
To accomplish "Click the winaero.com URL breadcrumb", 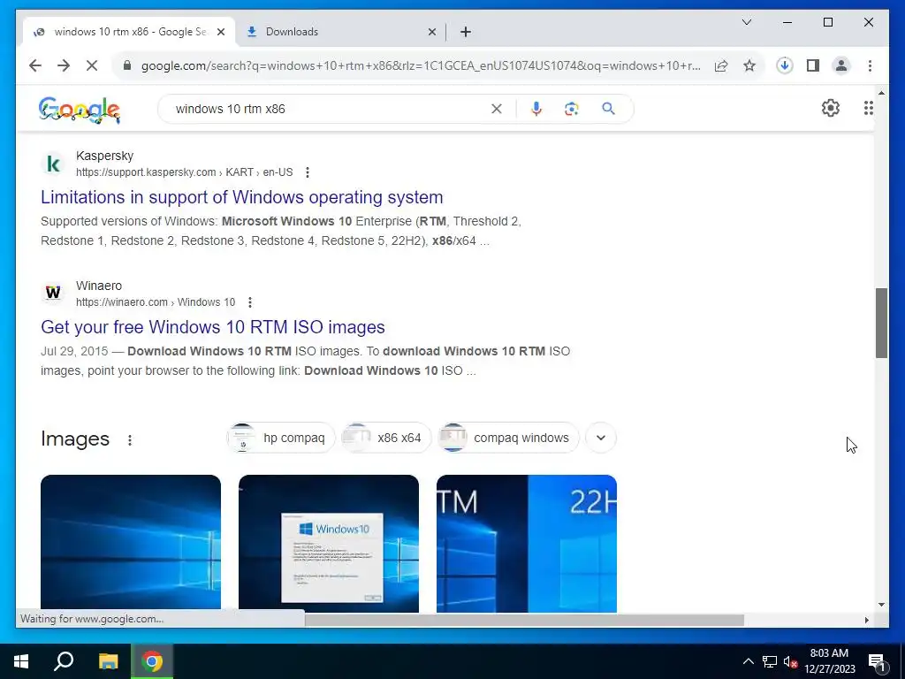I will [x=156, y=302].
